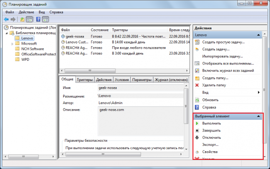Click Импортировать задачу action
The image size is (270, 169).
pyautogui.click(x=222, y=56)
